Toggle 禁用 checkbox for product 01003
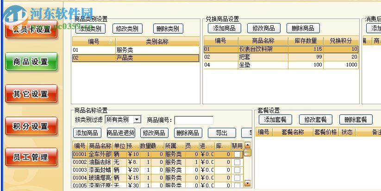Screen dimensions: 381x191 237,170
